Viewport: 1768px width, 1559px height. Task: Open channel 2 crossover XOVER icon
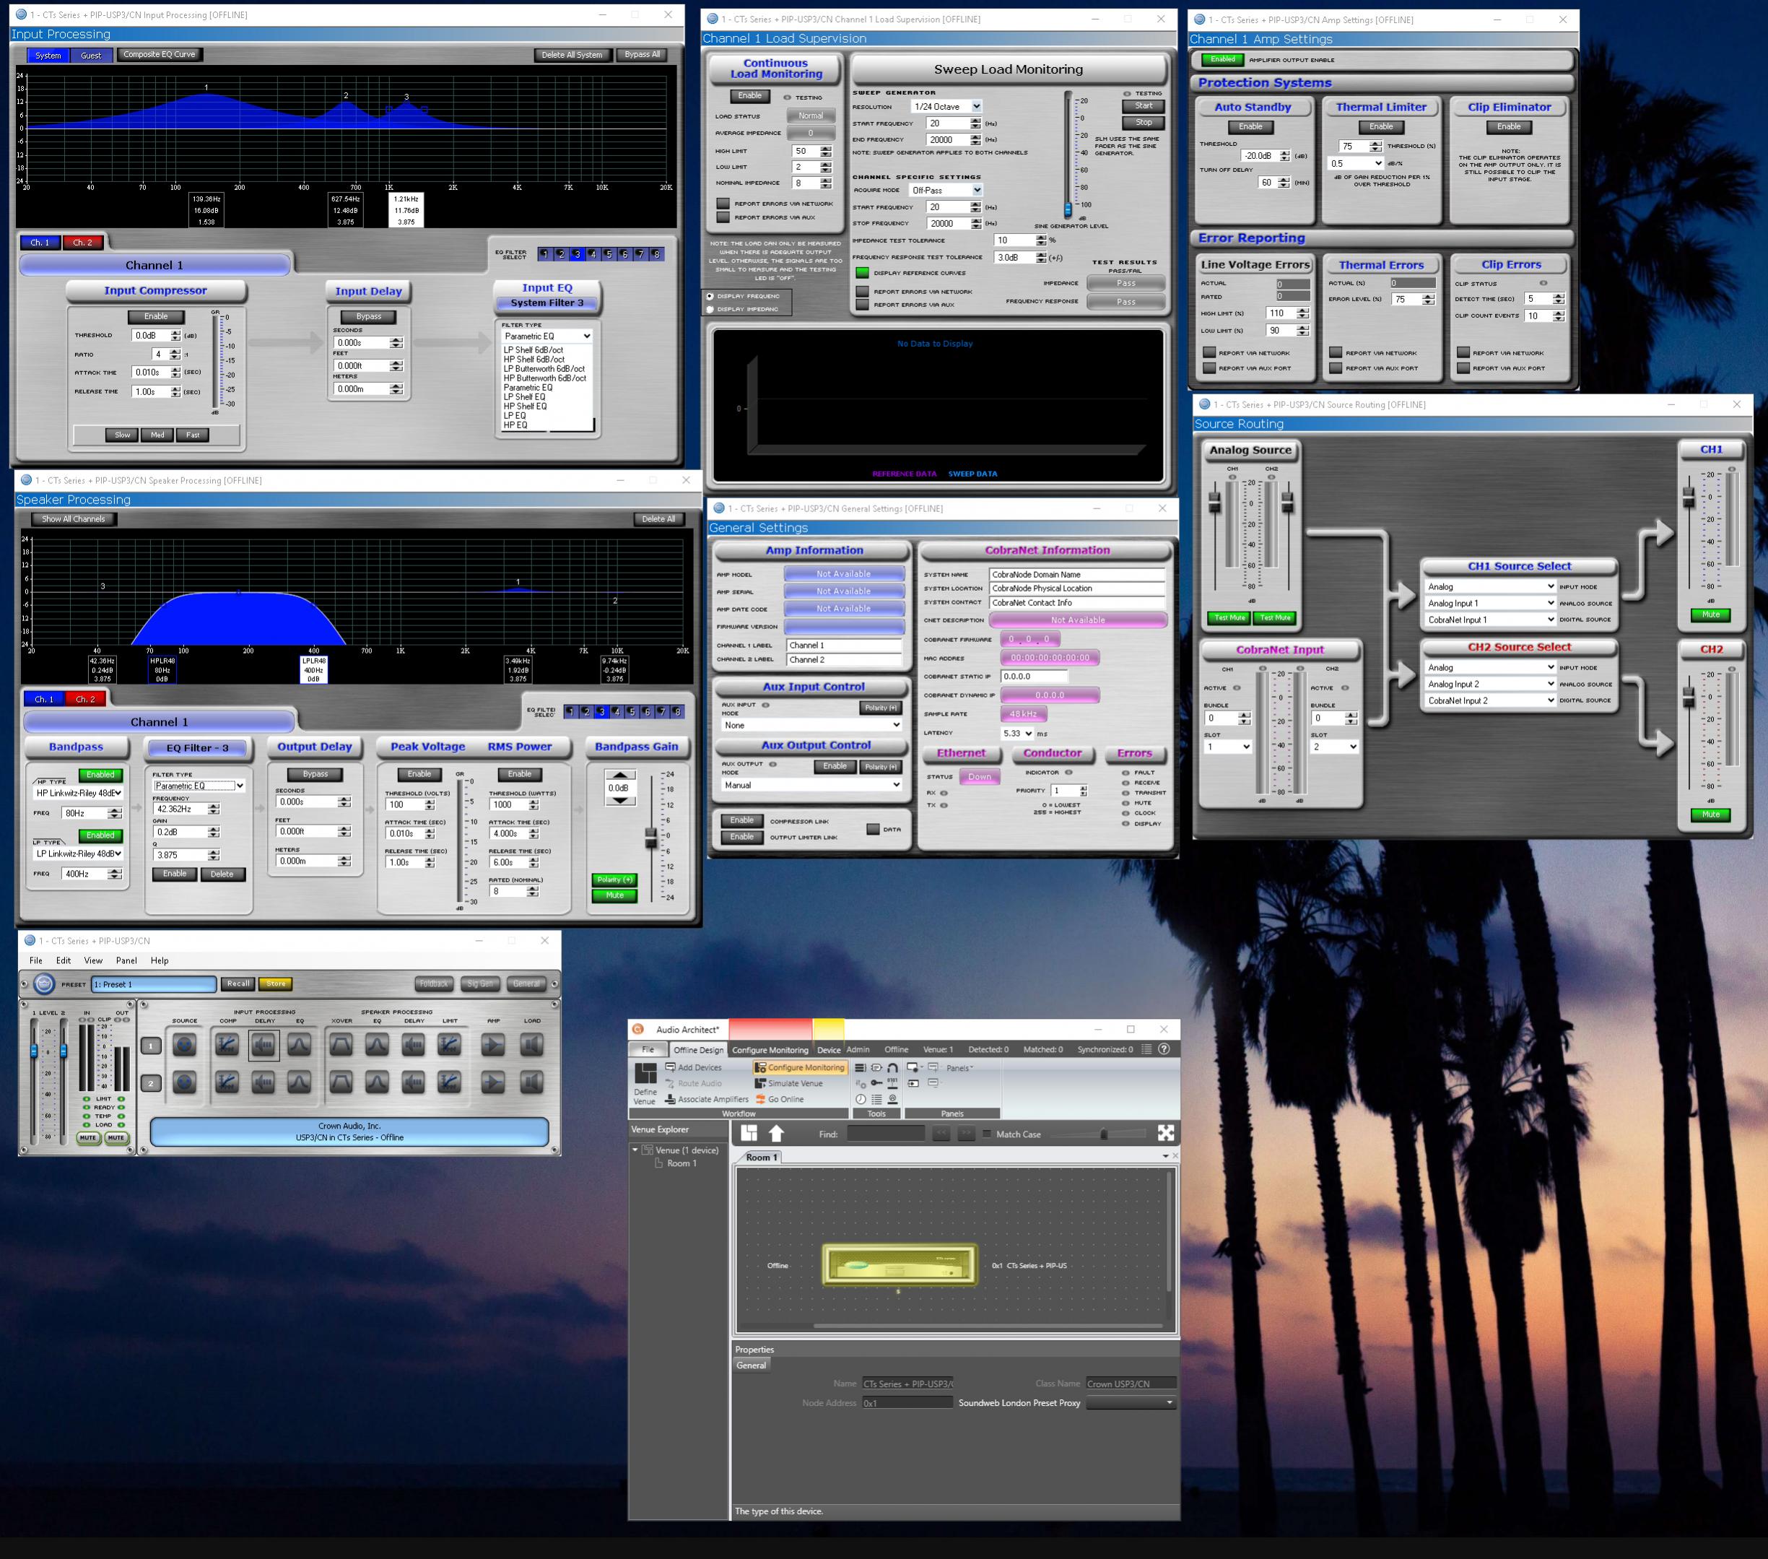[x=341, y=1082]
